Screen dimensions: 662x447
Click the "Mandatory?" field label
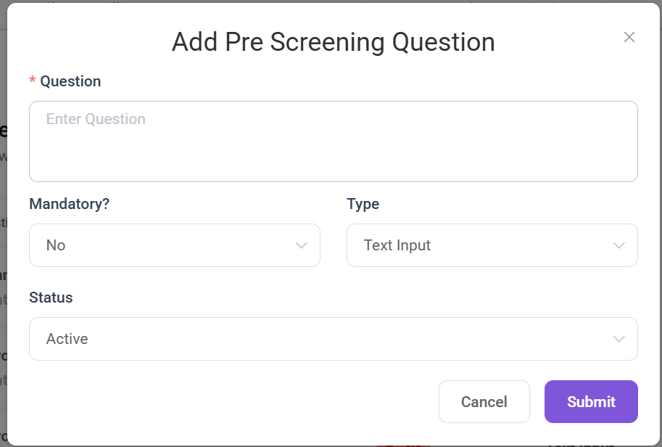pyautogui.click(x=69, y=204)
